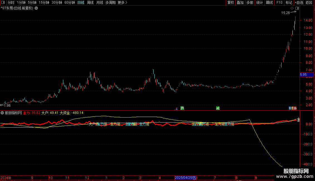
Task: Click the 叠加 overlay button
Action: point(240,3)
